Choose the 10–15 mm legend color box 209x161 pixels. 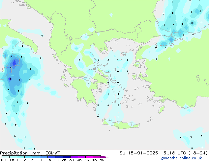(x=44, y=157)
